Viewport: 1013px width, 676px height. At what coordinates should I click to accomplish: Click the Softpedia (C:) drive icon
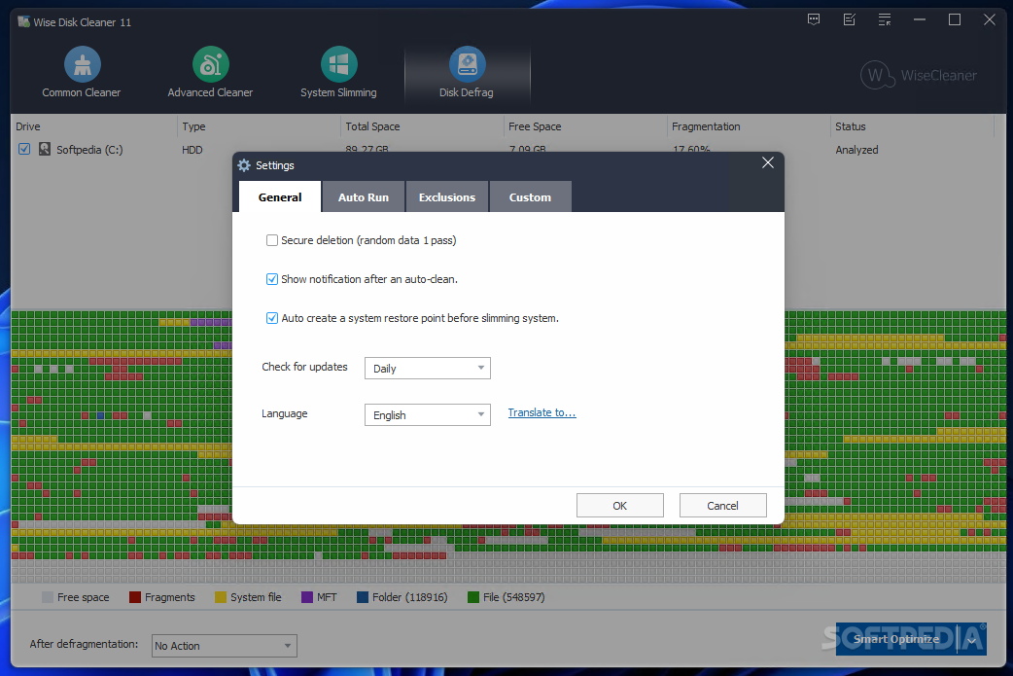tap(44, 149)
